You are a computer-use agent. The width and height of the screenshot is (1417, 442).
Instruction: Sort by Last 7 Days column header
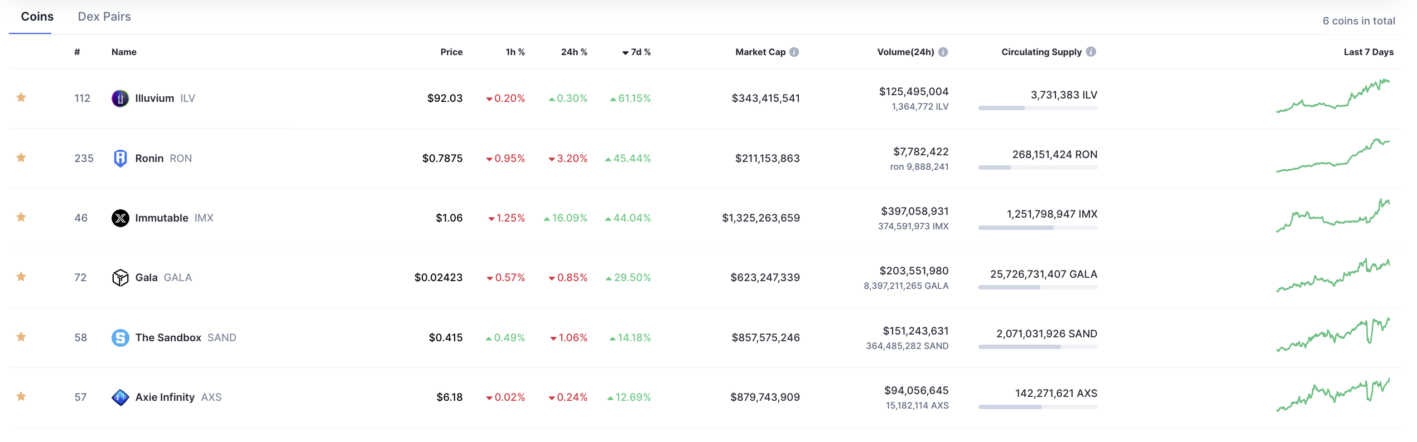pyautogui.click(x=1368, y=52)
